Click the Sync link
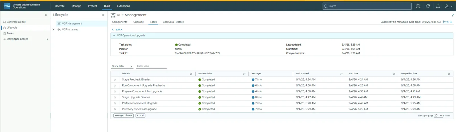 click(445, 22)
